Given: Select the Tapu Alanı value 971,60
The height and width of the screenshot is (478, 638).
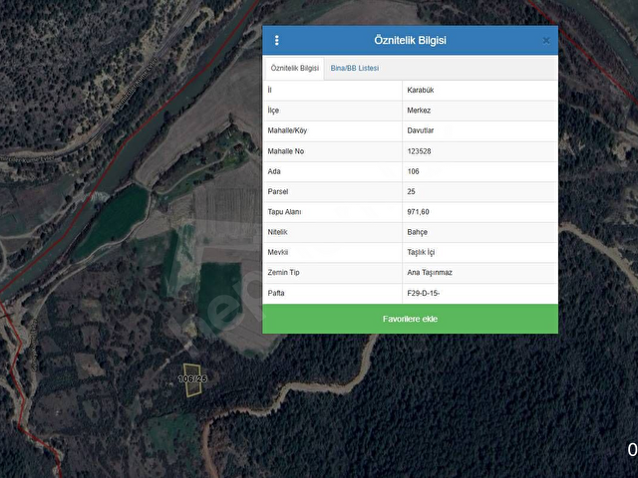Looking at the screenshot, I should 418,212.
